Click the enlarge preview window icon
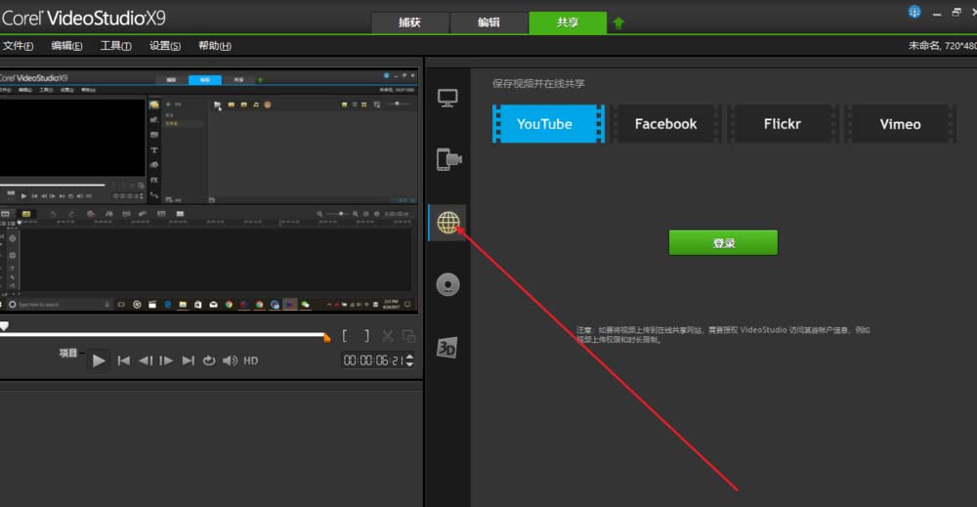 click(x=408, y=336)
